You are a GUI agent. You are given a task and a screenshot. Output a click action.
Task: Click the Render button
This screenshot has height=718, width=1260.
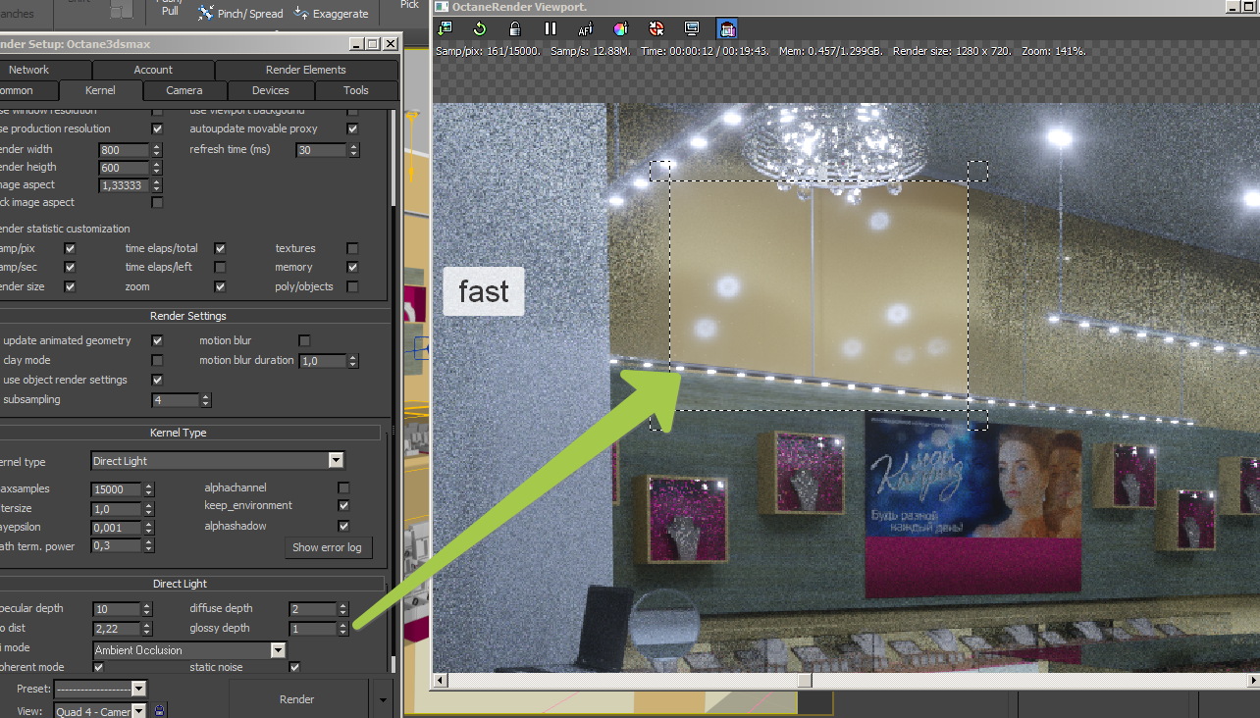[296, 699]
